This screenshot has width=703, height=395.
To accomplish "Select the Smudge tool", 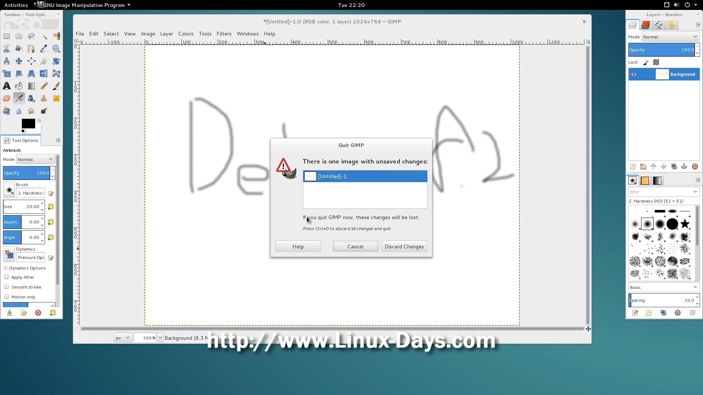I will pyautogui.click(x=31, y=111).
